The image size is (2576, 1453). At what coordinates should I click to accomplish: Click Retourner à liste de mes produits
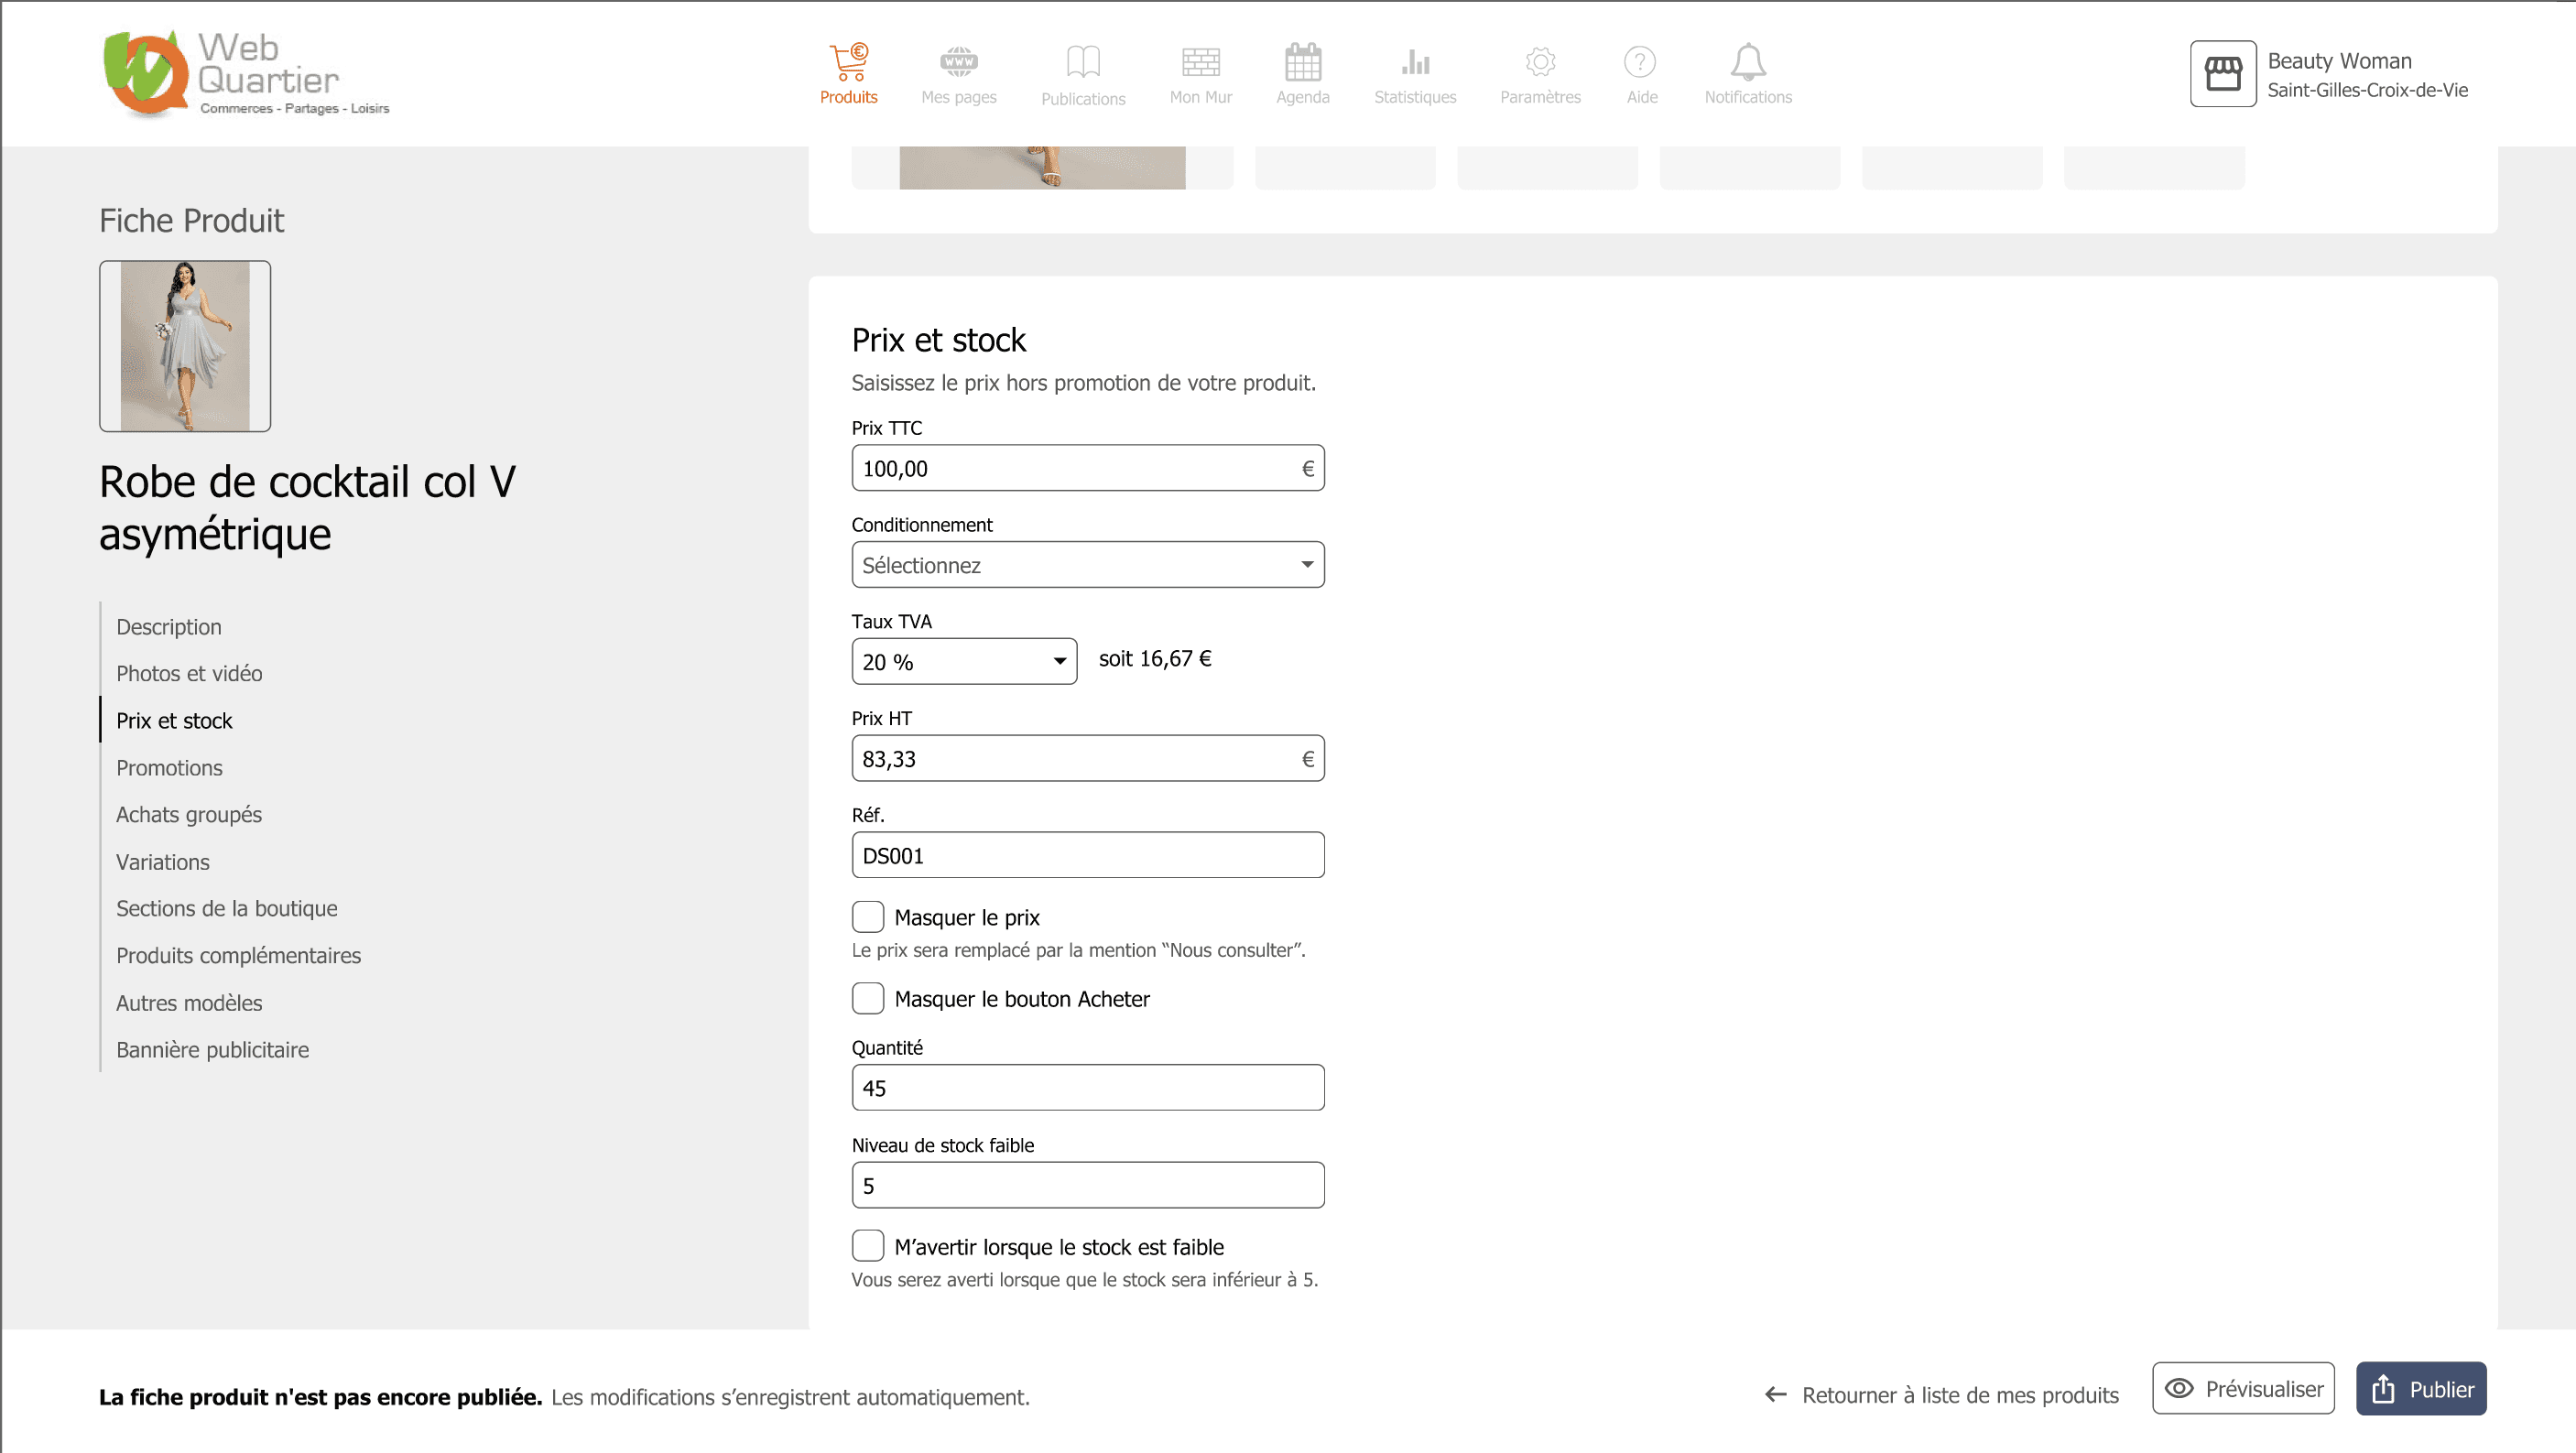click(x=1942, y=1395)
